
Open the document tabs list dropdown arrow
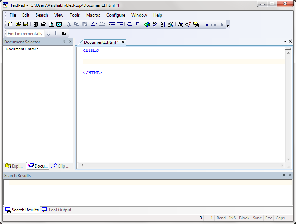point(285,42)
